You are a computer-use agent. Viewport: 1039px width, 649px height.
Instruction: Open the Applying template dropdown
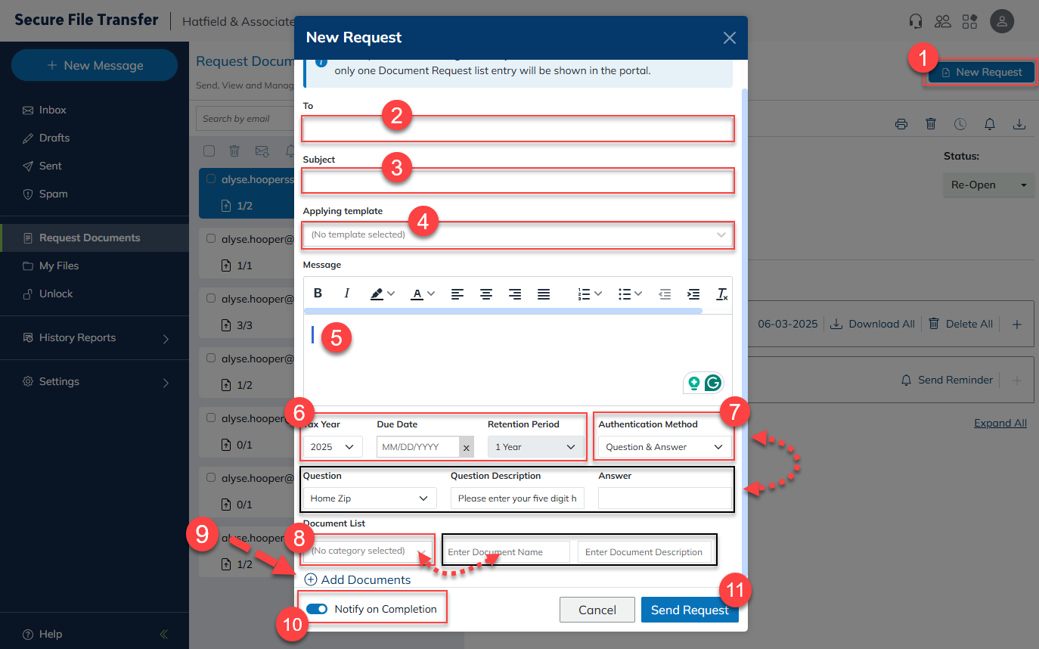pos(517,234)
